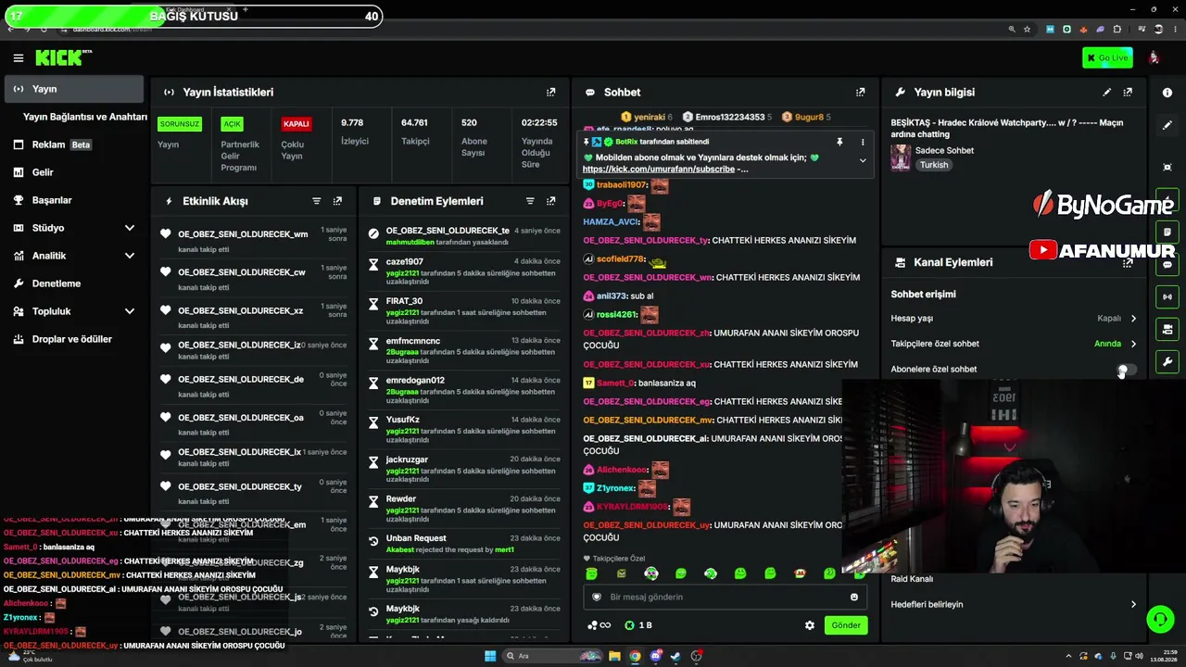Screen dimensions: 1186x667
Task: Click the broadcast signal icon in right rail
Action: pos(1167,297)
